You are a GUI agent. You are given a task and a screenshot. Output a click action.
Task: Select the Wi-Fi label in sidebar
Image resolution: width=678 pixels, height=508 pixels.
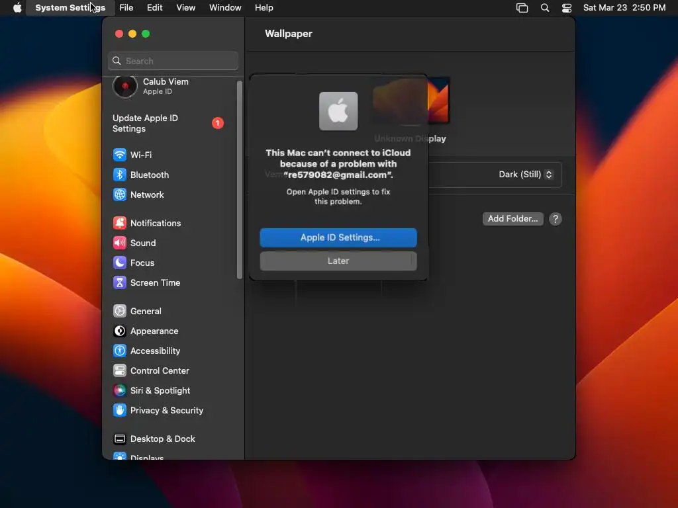(141, 155)
